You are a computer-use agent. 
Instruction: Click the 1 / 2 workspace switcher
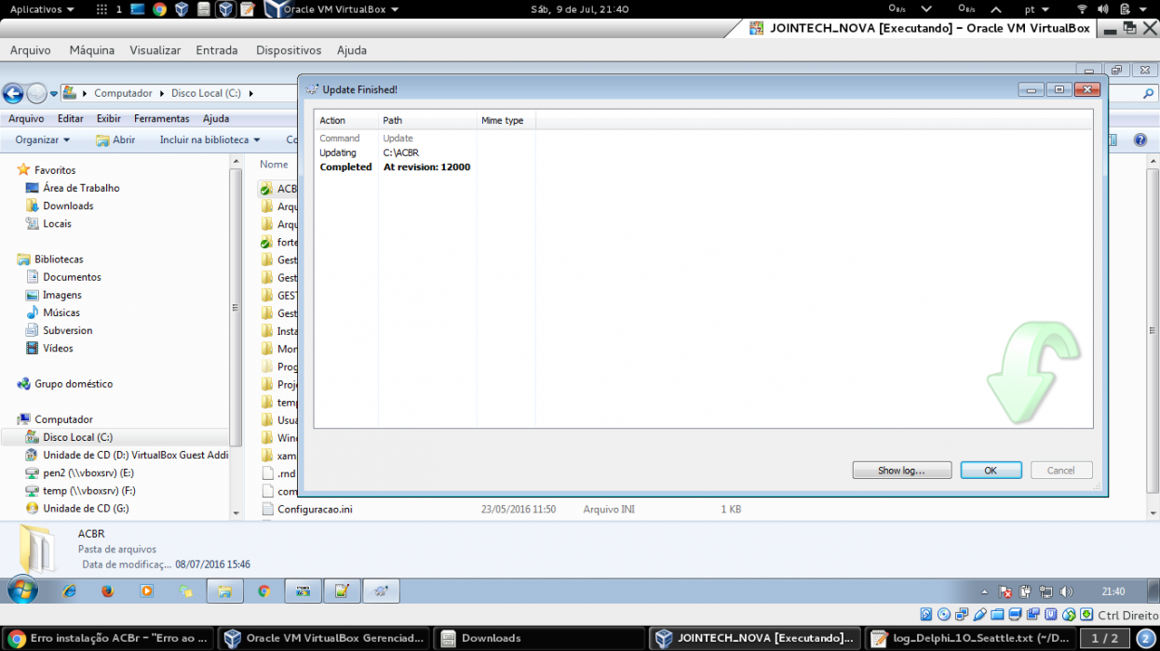click(1104, 638)
